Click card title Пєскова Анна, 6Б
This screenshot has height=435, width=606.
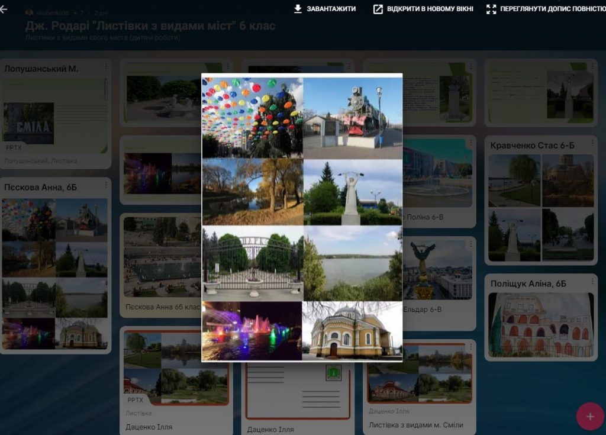coord(41,187)
